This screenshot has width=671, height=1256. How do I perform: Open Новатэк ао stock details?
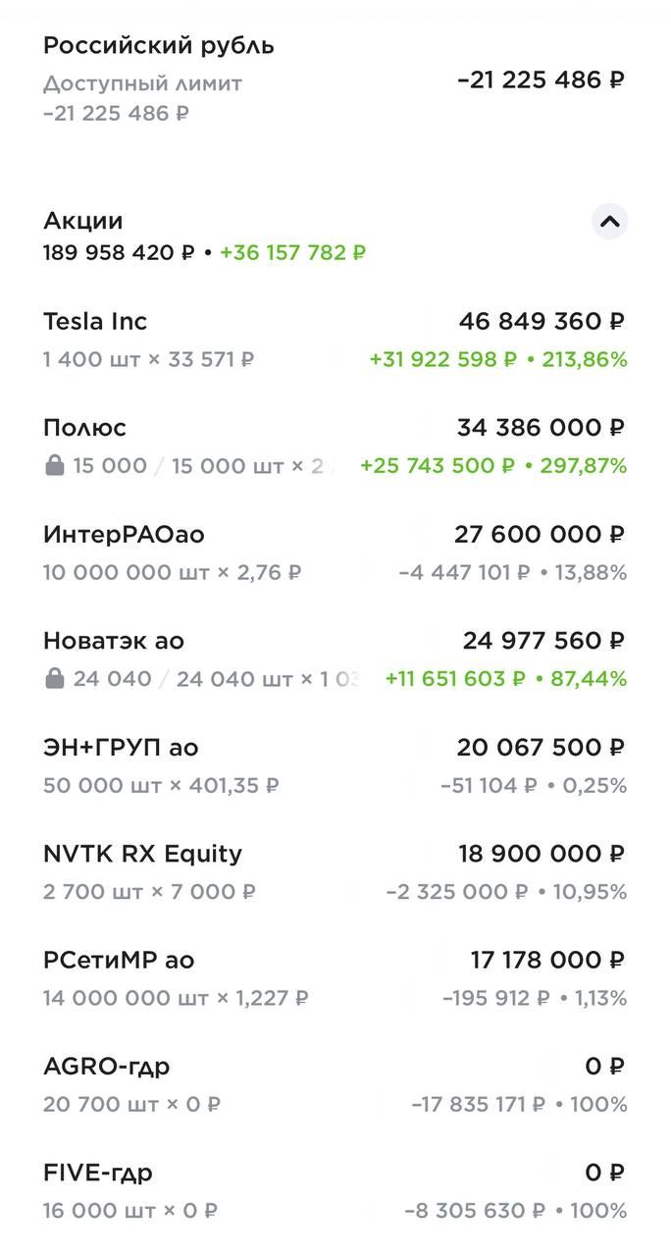point(113,642)
